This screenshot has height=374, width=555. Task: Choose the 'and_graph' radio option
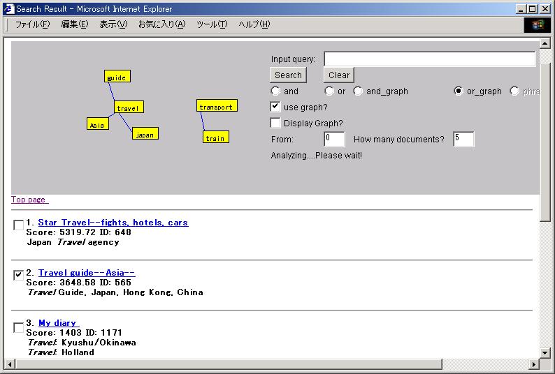359,91
